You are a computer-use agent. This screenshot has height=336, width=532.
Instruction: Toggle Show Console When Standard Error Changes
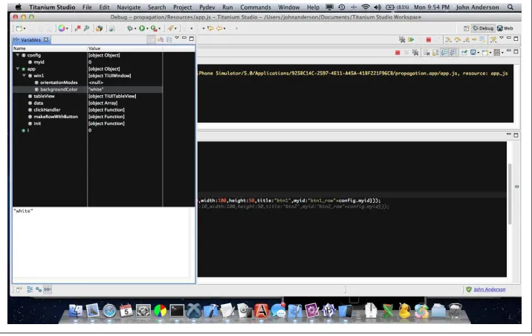point(453,53)
